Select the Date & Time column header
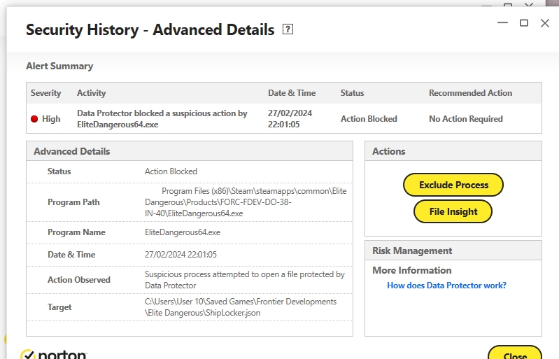This screenshot has width=559, height=359. [292, 93]
